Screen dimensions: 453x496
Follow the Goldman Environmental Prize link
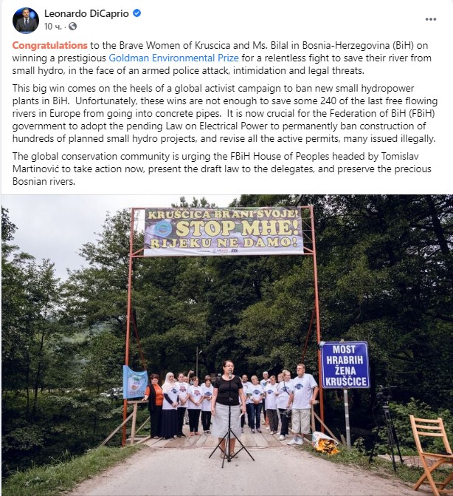coord(173,58)
